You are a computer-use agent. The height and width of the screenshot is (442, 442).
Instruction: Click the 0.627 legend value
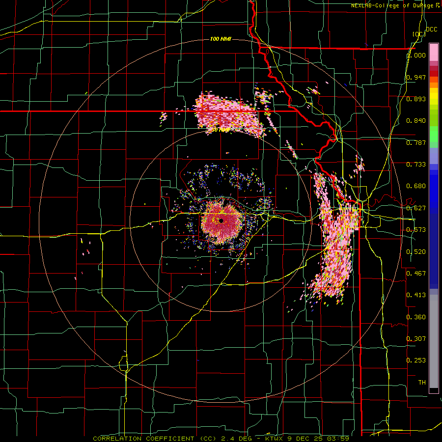(x=416, y=208)
